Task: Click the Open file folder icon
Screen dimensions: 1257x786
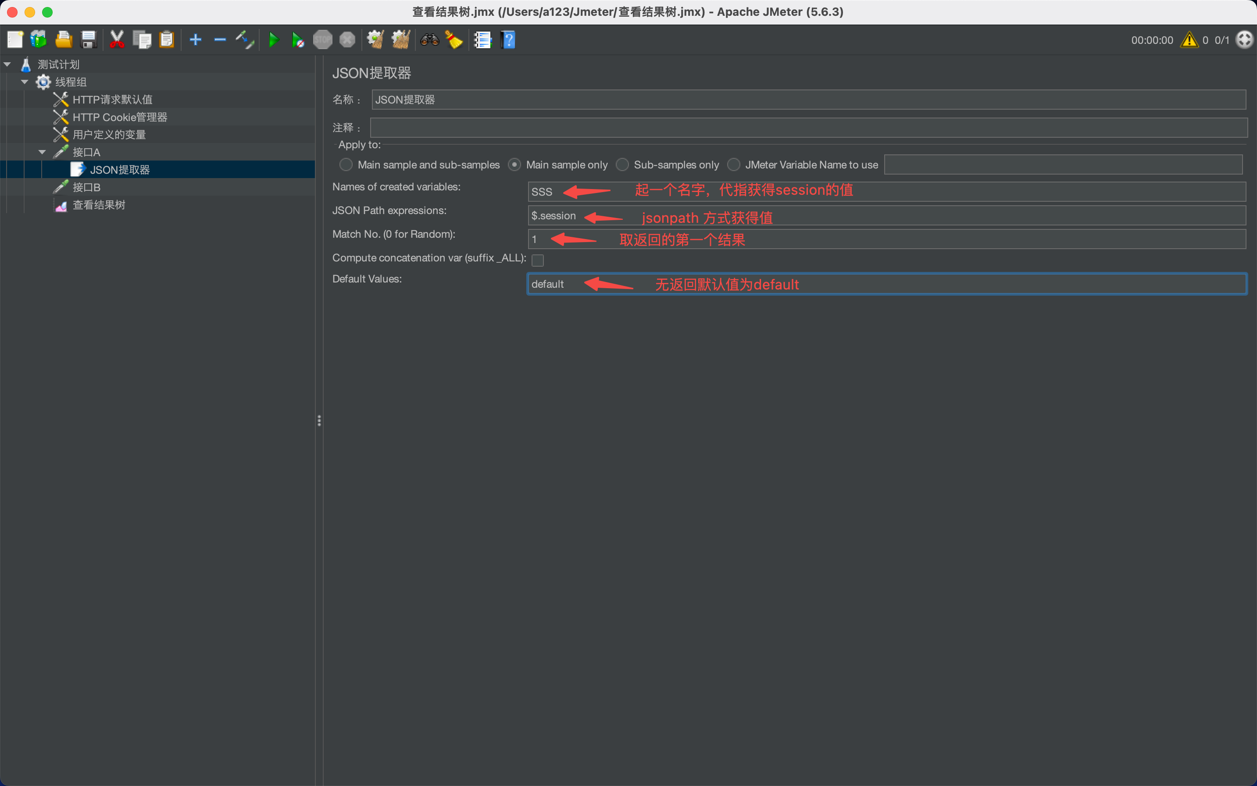Action: point(64,39)
